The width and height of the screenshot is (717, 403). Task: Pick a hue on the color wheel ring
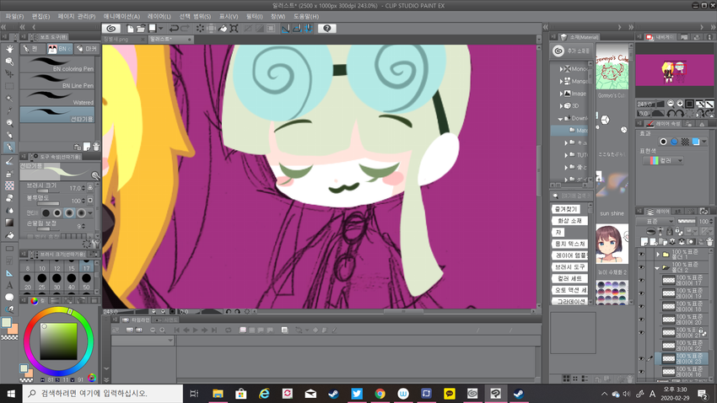click(x=58, y=341)
